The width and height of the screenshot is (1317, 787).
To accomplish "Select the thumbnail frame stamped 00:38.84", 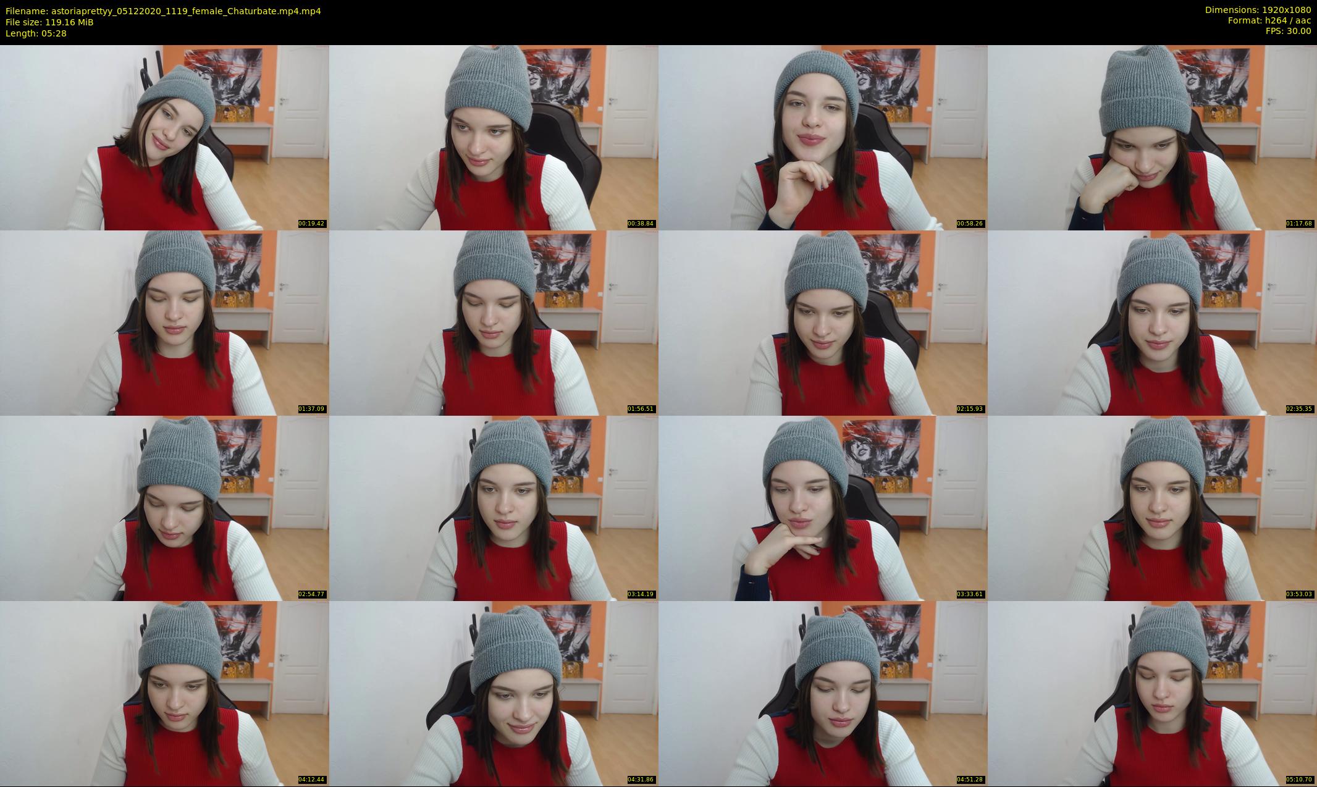I will (494, 137).
